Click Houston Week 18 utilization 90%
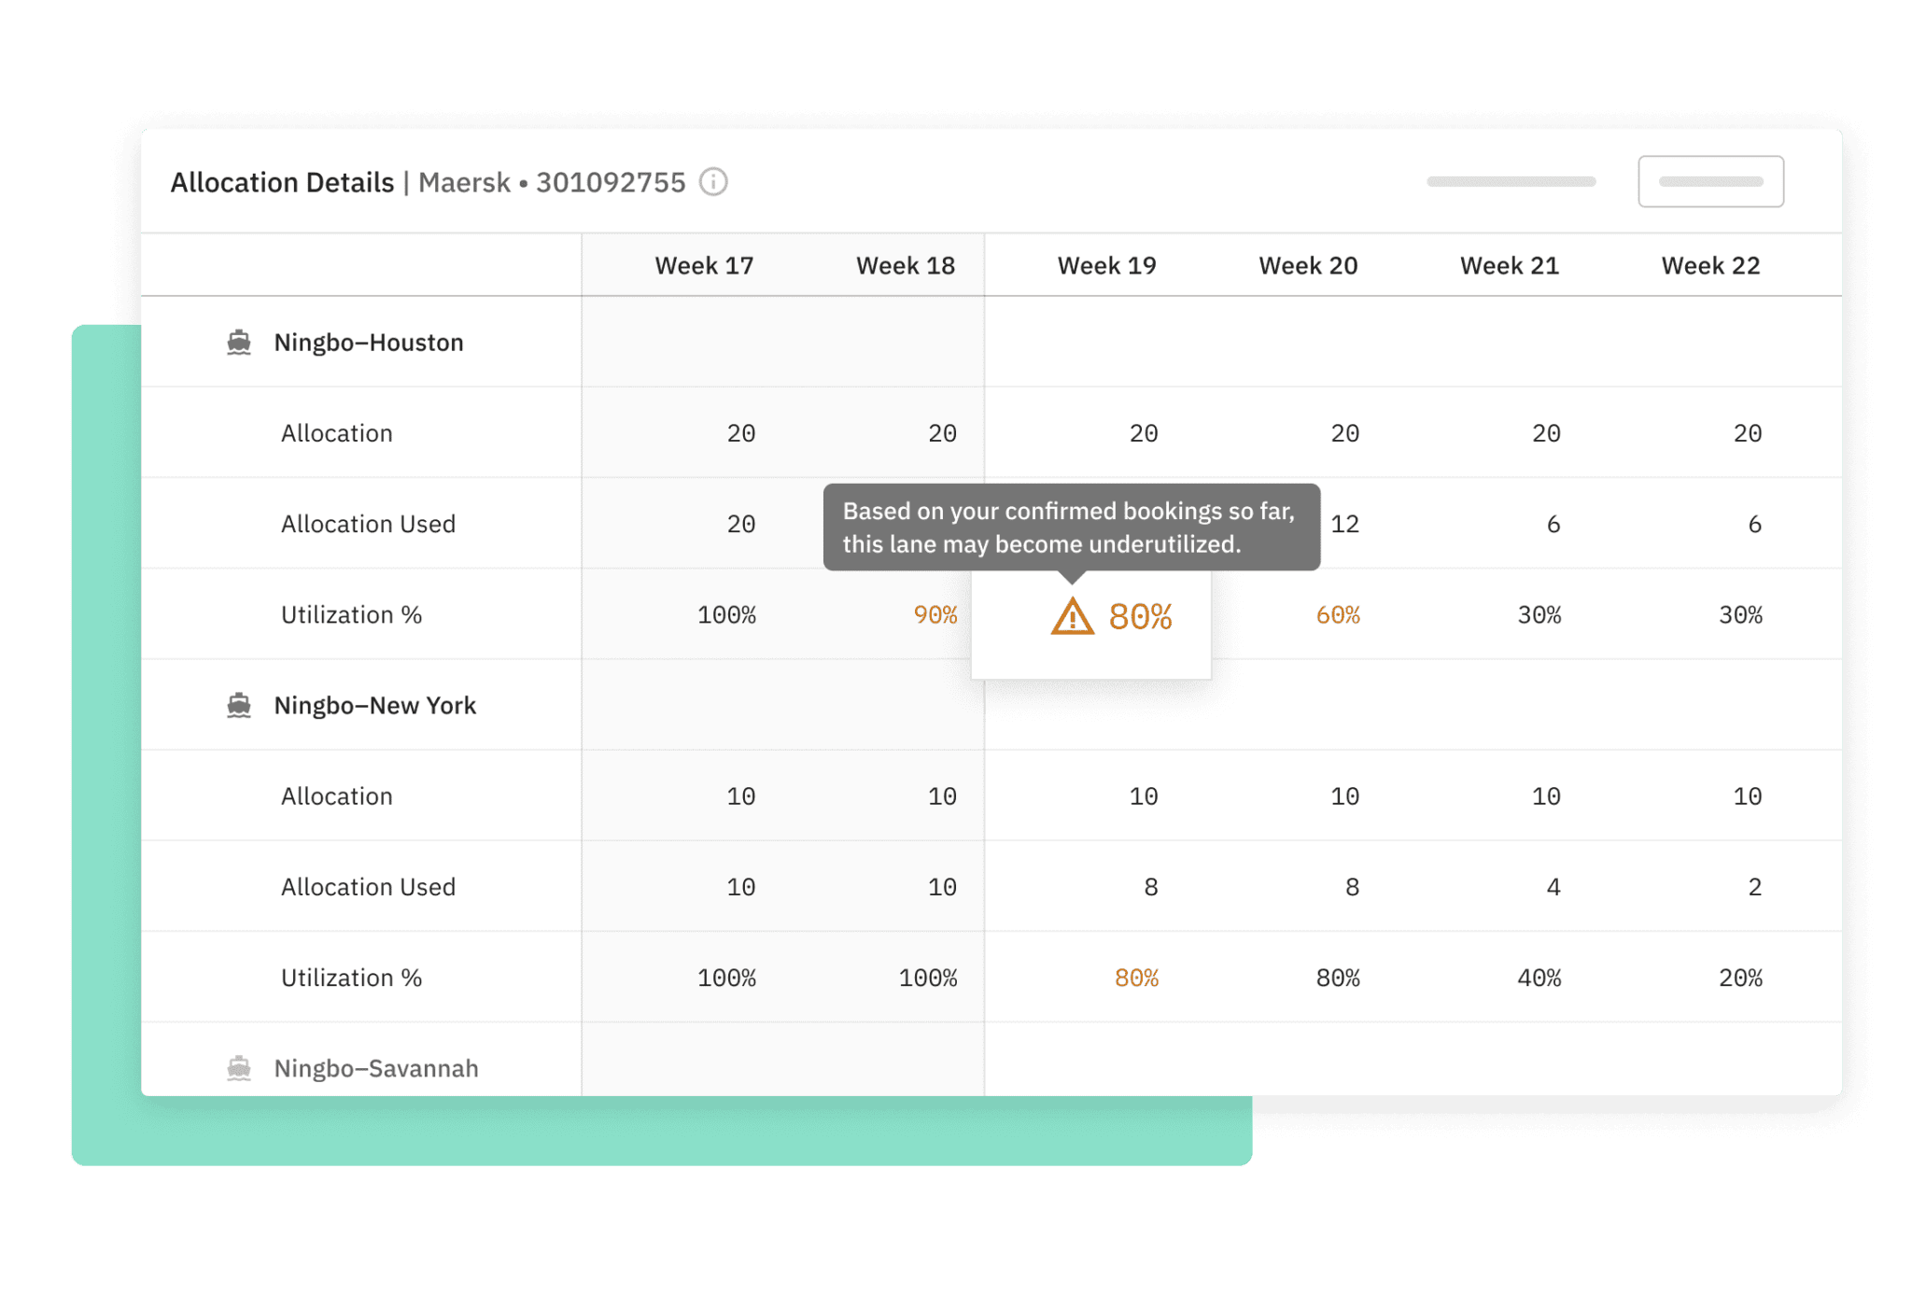 tap(935, 614)
